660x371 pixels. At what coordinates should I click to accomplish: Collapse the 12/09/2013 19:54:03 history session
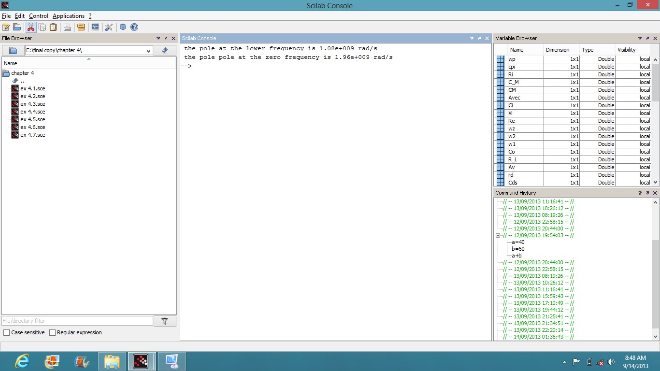pyautogui.click(x=498, y=236)
